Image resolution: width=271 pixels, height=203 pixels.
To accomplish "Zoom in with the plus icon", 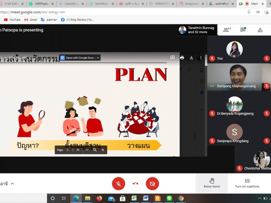I will (103, 150).
